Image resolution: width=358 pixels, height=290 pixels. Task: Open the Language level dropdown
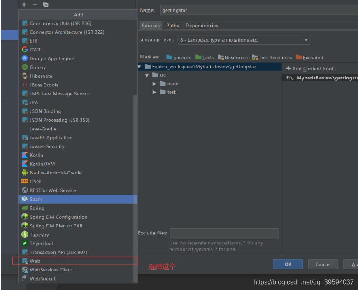tap(244, 40)
